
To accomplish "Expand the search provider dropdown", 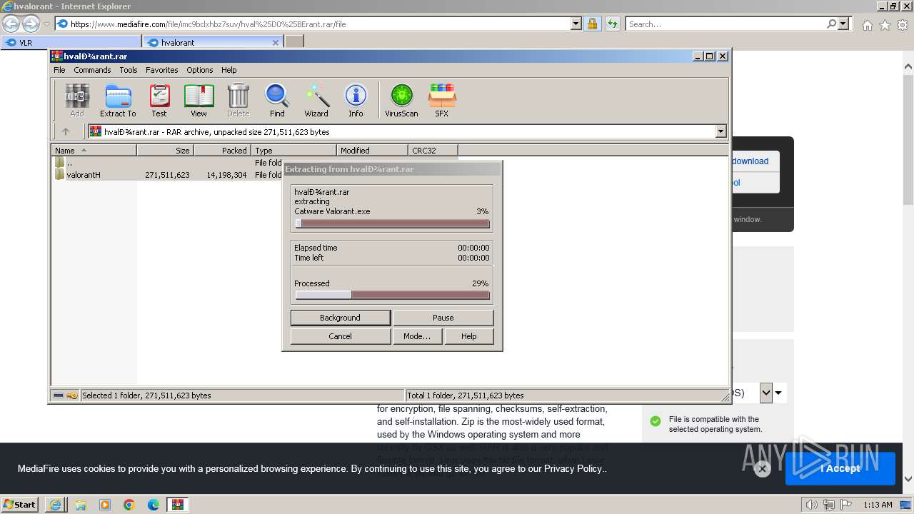I will pos(844,24).
